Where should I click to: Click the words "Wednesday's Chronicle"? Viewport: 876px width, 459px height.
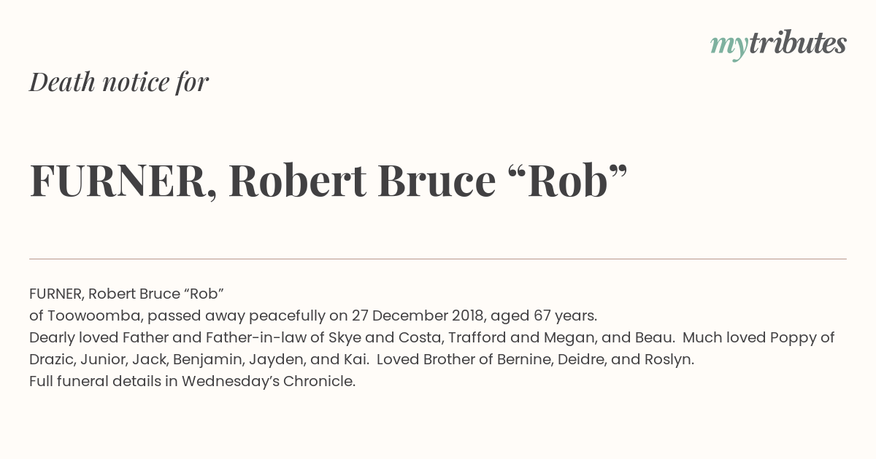[x=269, y=381]
